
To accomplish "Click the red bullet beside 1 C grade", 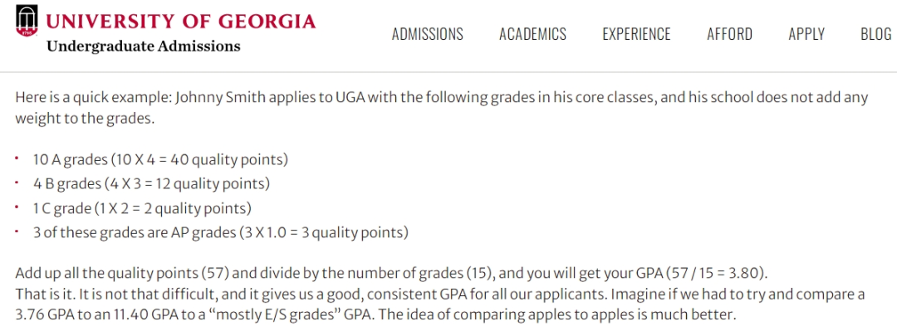I will point(17,206).
